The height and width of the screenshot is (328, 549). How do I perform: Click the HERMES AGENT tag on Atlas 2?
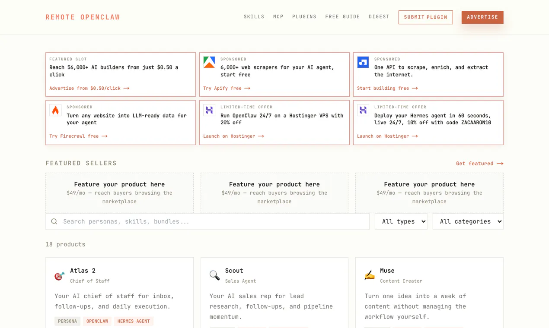(134, 321)
